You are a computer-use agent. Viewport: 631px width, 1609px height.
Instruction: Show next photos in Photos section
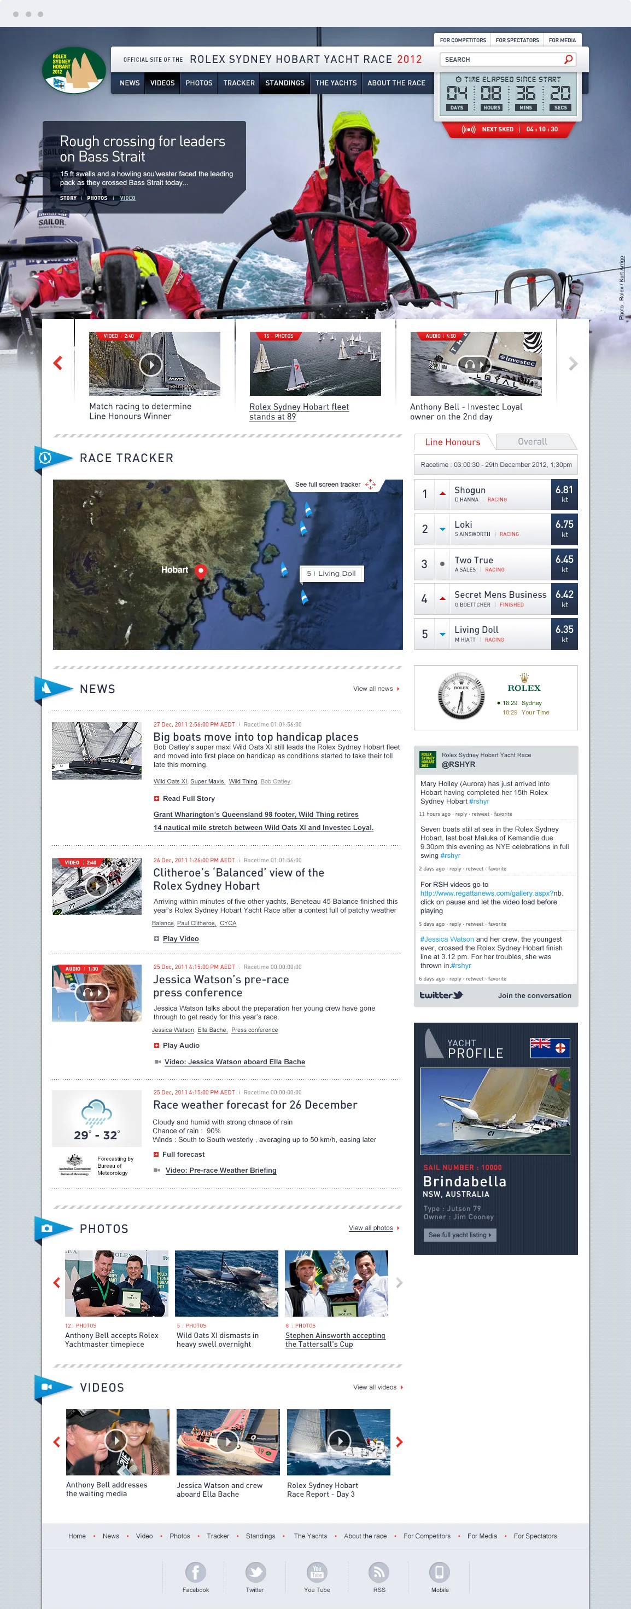pyautogui.click(x=400, y=1282)
